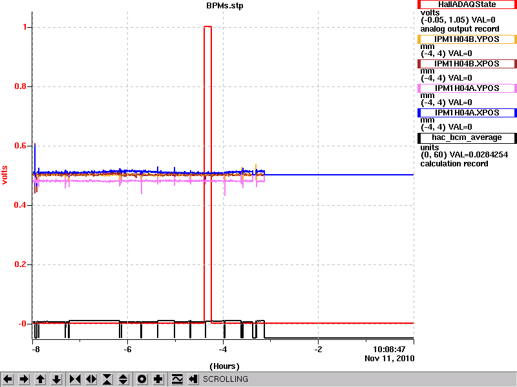Click the waveform refresh graph icon
Viewport: 517px width, 387px height.
pyautogui.click(x=177, y=379)
